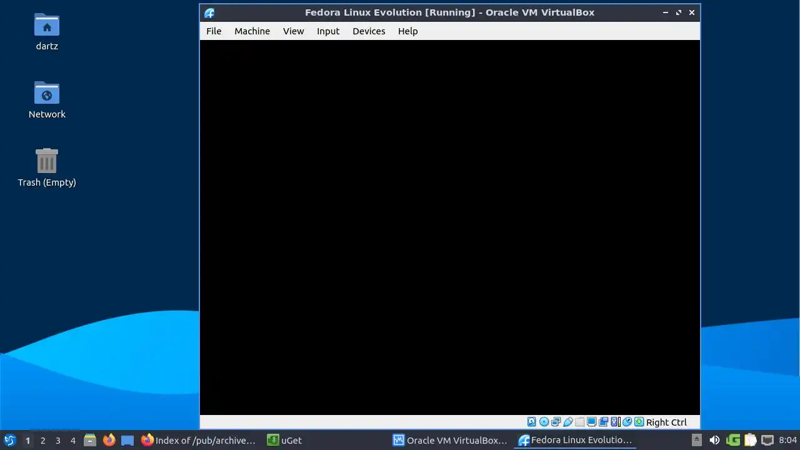Click the VirtualBox window title bar icon
Viewport: 800px width, 450px height.
[209, 12]
